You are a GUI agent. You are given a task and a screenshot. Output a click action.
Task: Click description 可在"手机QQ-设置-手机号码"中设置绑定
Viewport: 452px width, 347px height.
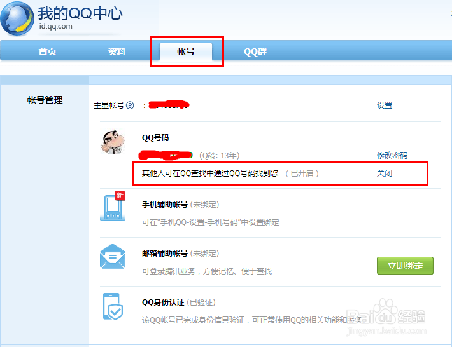coord(211,222)
